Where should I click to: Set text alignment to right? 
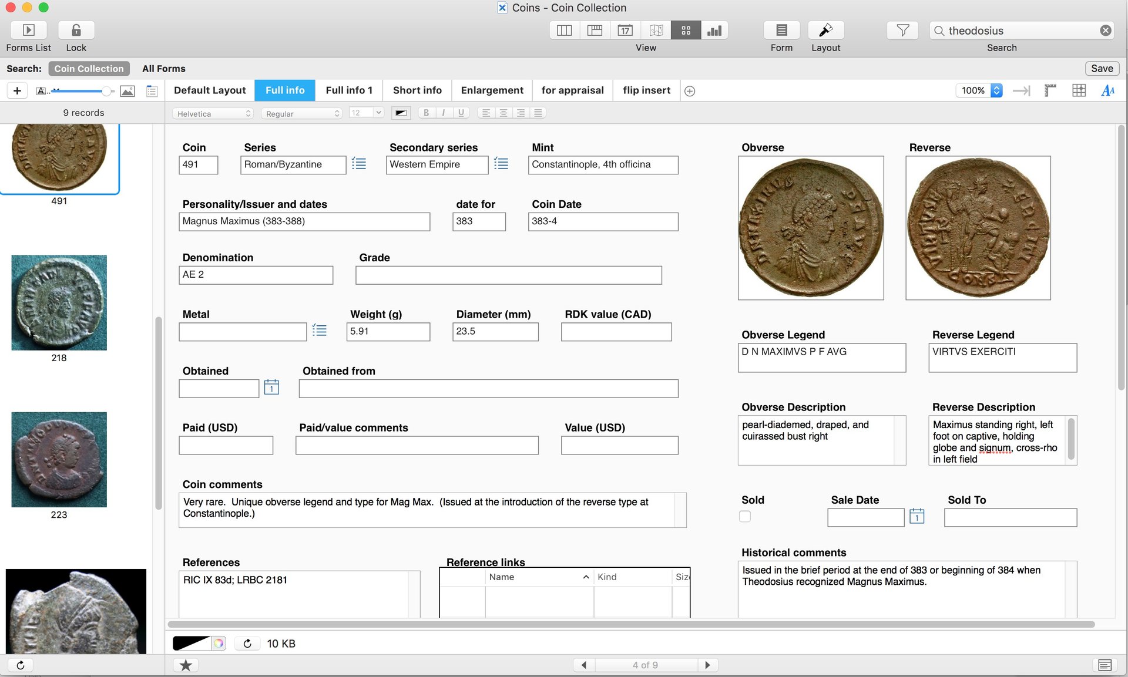521,113
